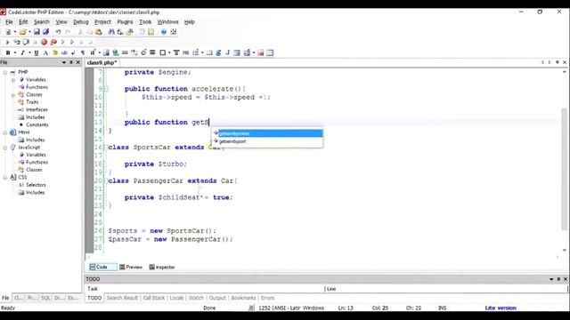The height and width of the screenshot is (320, 570).
Task: Open the dropdown arrow next to New file
Action: pos(14,32)
